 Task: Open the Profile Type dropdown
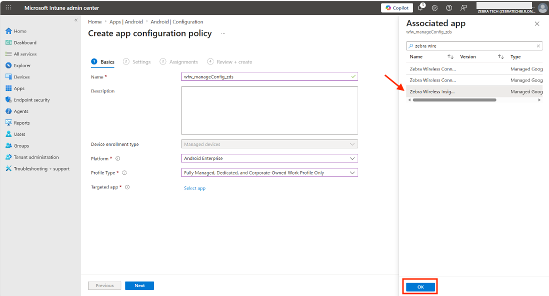(269, 172)
